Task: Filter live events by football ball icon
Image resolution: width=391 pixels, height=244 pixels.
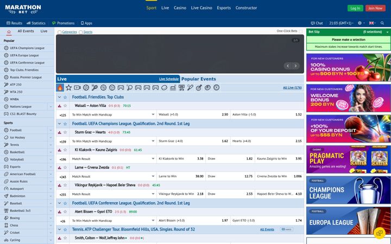Action: [x=86, y=88]
